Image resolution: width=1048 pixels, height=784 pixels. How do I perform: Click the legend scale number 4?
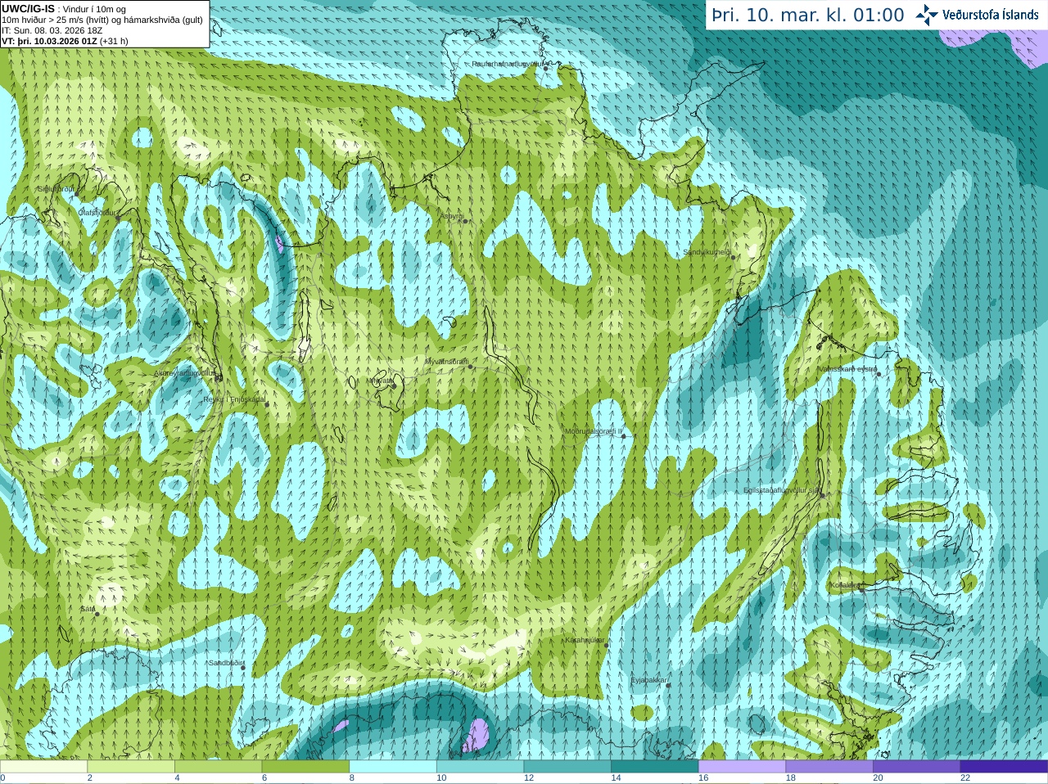pos(178,778)
